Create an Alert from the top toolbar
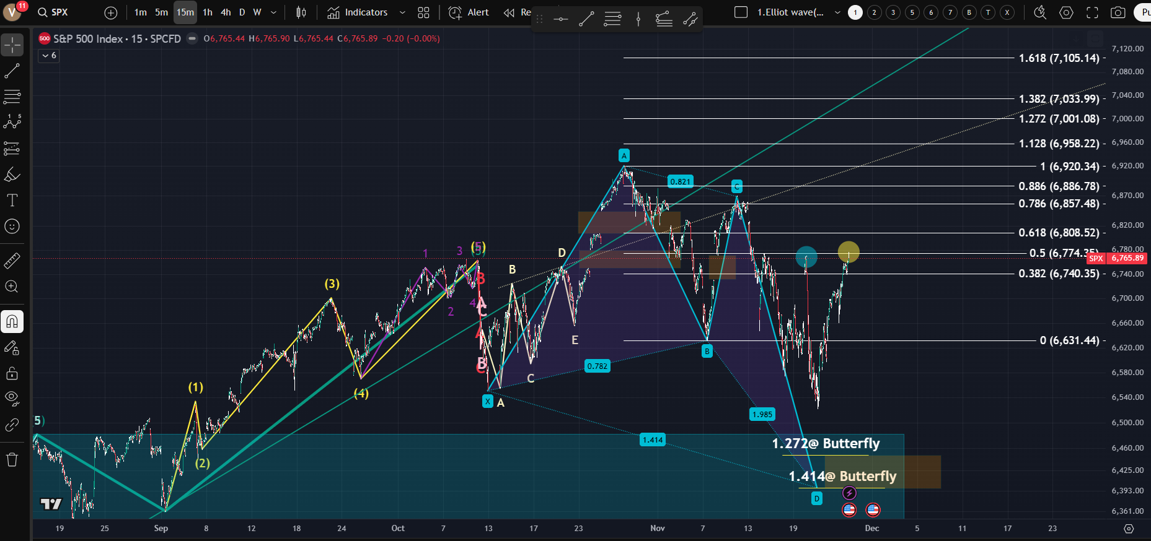 [x=469, y=12]
